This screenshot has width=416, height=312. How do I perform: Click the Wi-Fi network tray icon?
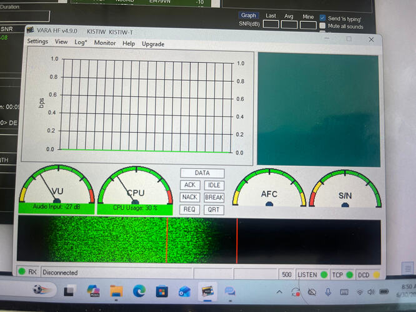360,292
